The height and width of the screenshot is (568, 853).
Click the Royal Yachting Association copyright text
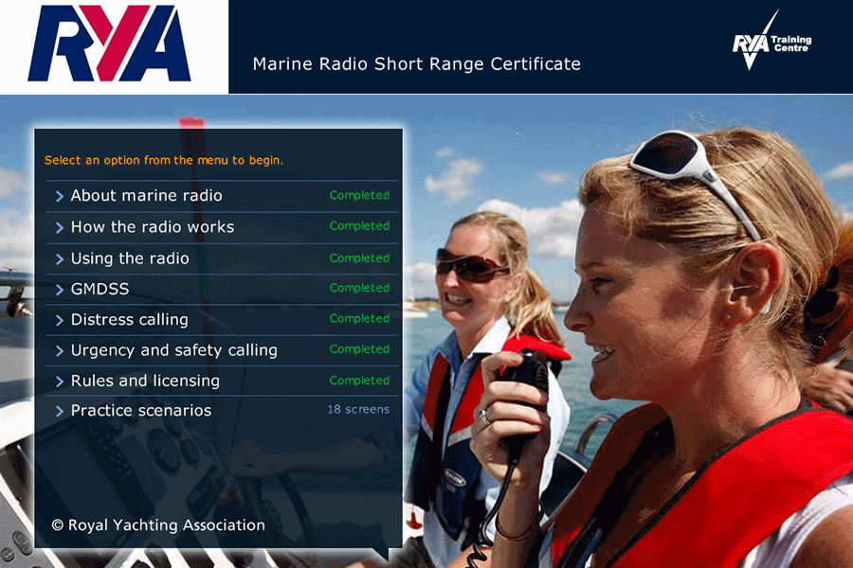coord(158,525)
